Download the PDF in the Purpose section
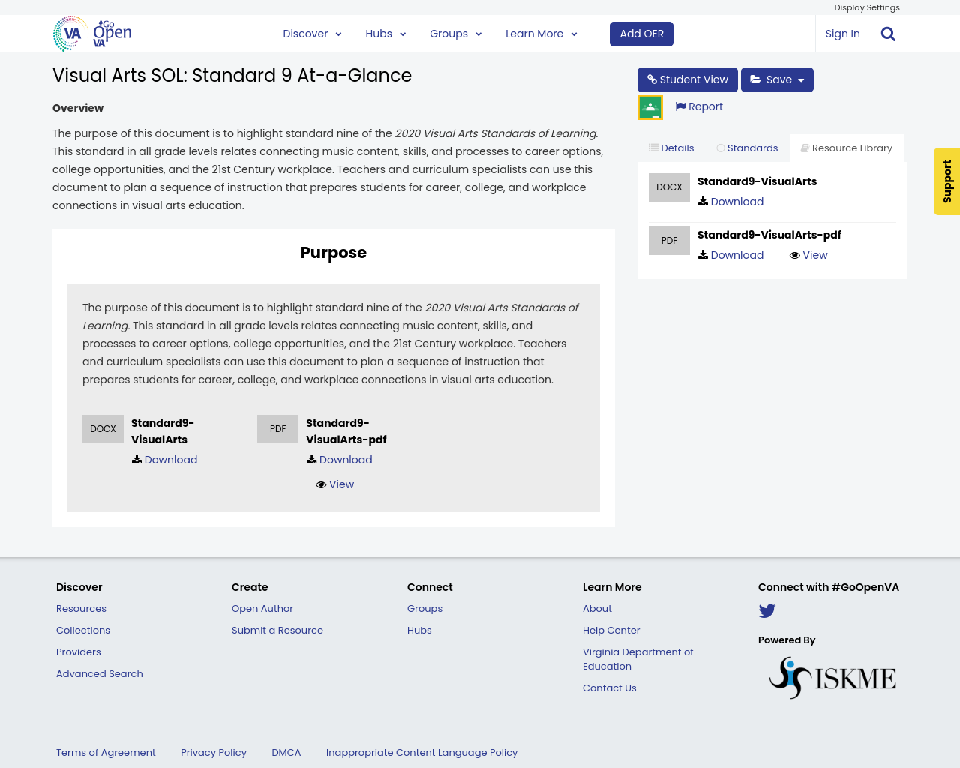 tap(339, 460)
